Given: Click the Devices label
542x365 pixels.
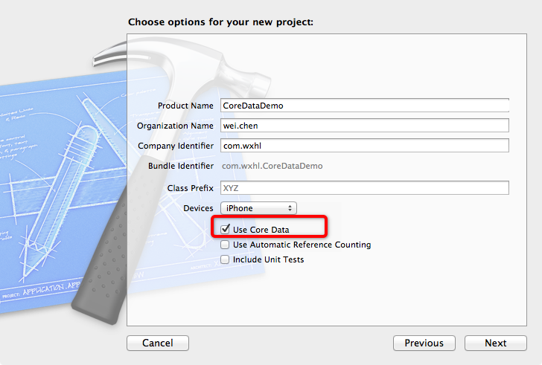Looking at the screenshot, I should [x=198, y=208].
